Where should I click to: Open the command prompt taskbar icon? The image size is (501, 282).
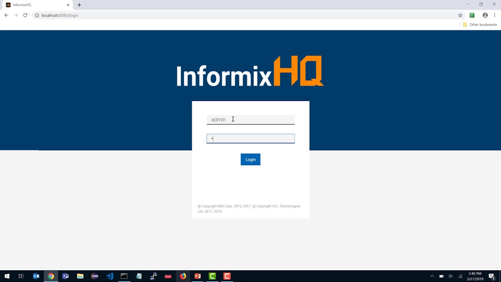[124, 276]
